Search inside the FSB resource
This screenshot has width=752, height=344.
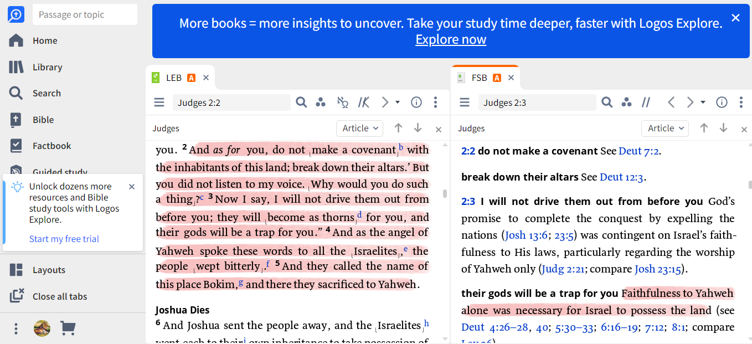(x=607, y=102)
